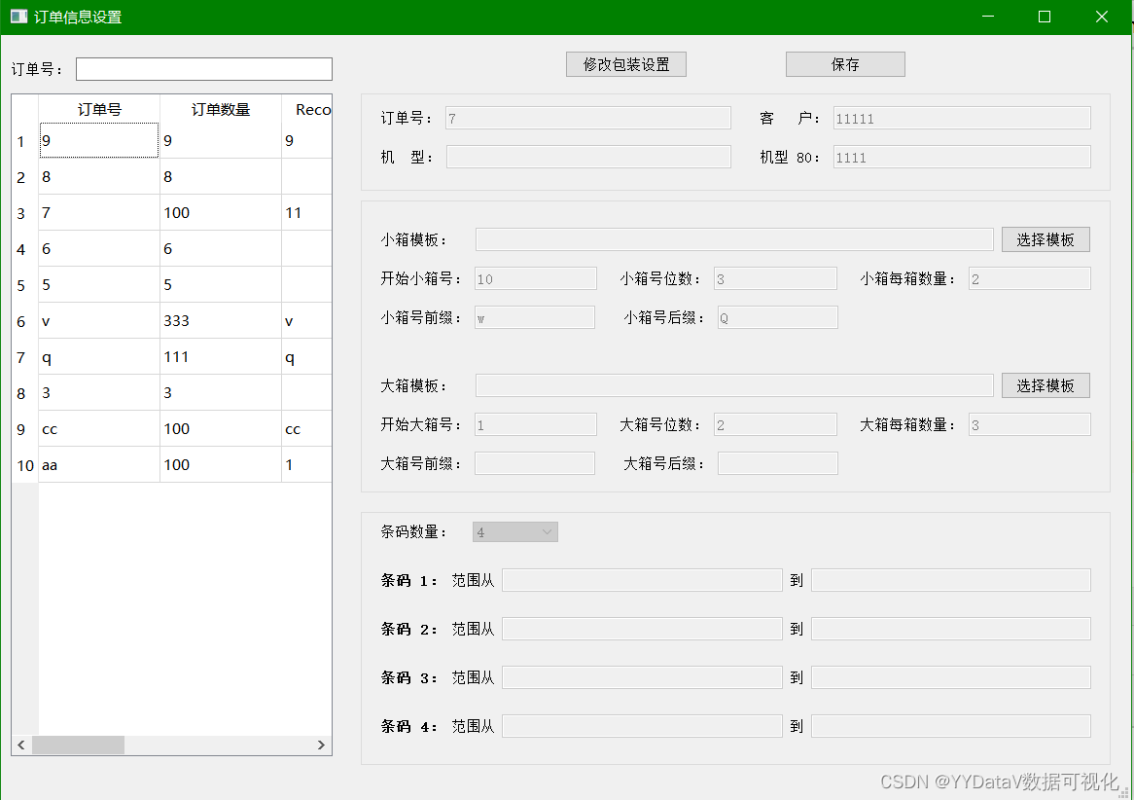Click table scrollbar right arrow
The height and width of the screenshot is (800, 1134).
(x=321, y=745)
